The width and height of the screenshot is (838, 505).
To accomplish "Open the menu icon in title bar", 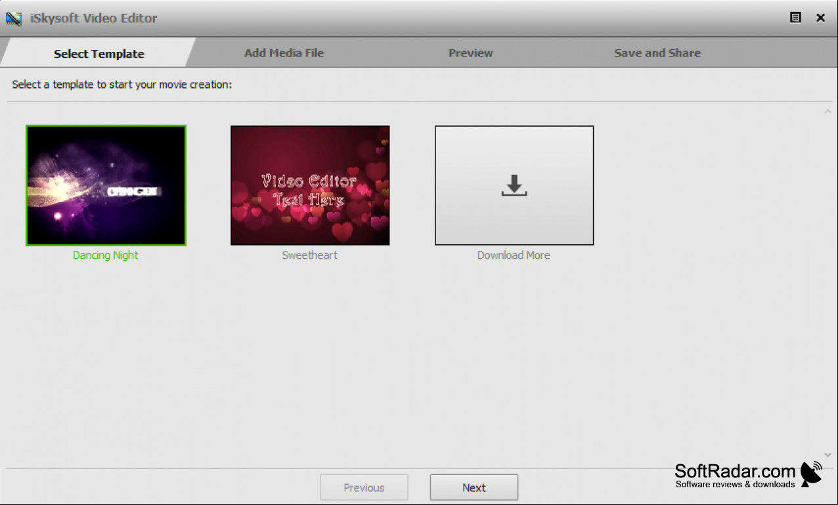I will [795, 18].
